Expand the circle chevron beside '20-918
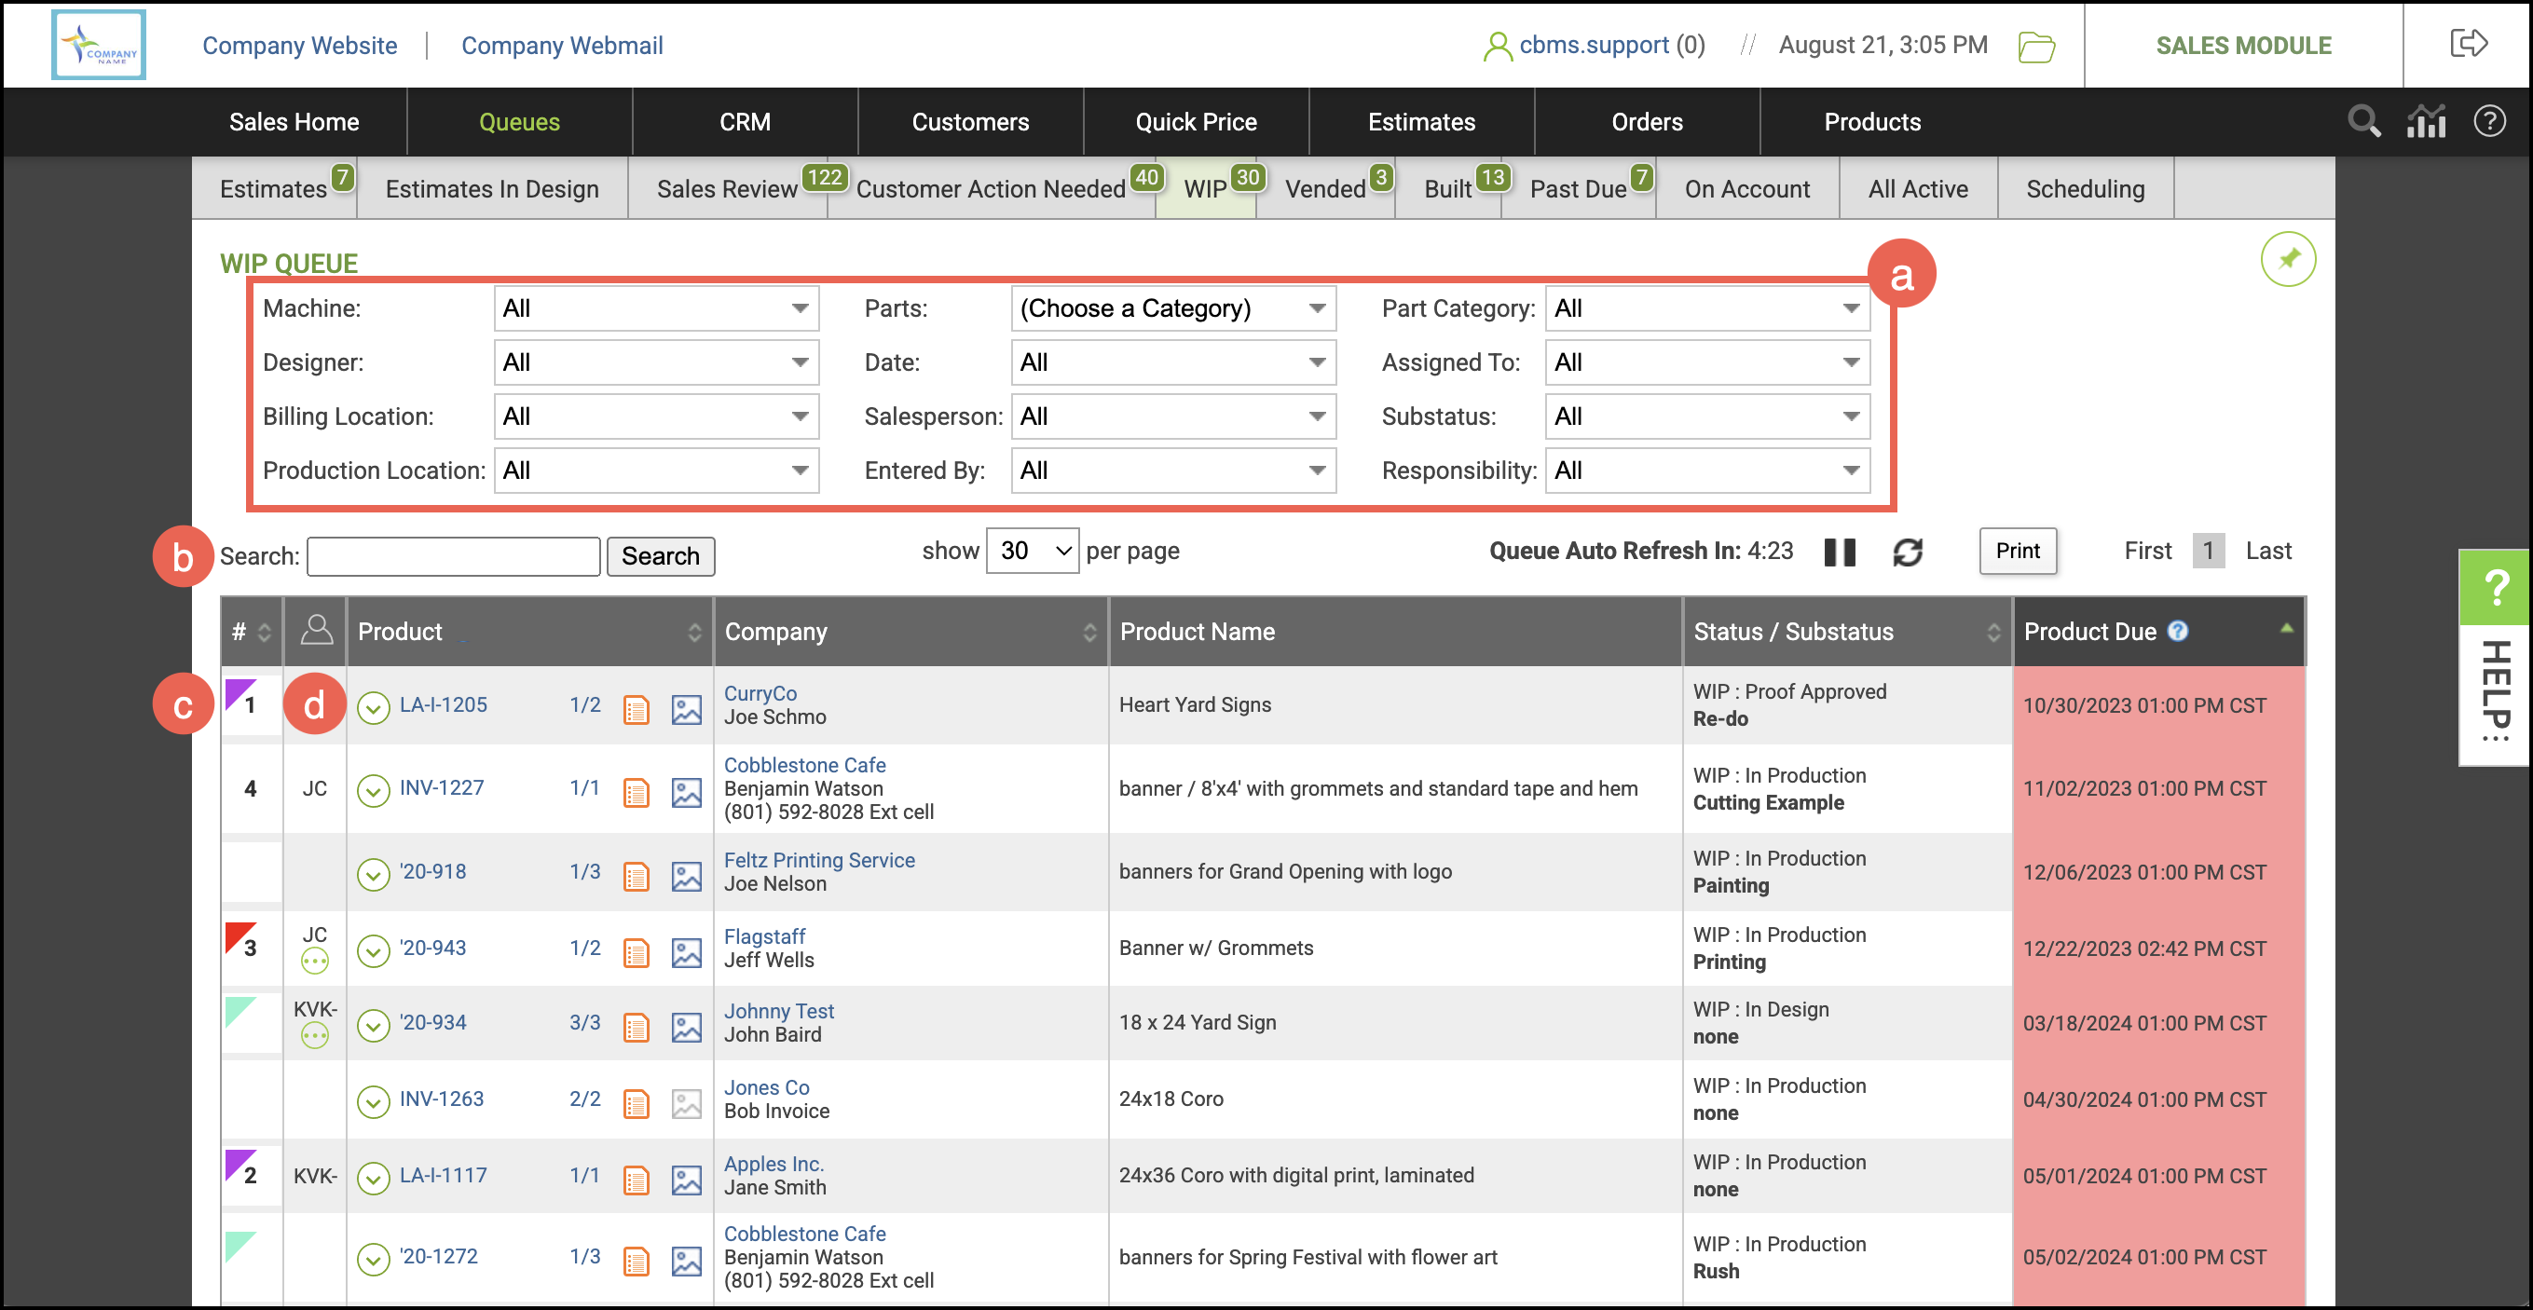The height and width of the screenshot is (1310, 2533). 373,874
